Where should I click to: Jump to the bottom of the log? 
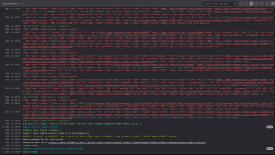[x=267, y=4]
